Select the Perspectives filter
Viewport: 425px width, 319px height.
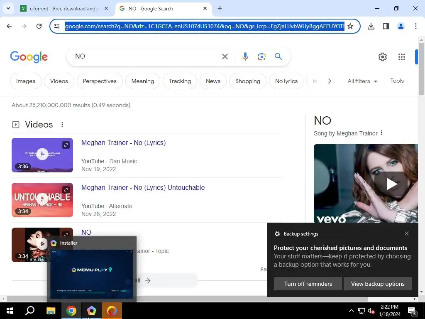click(100, 81)
